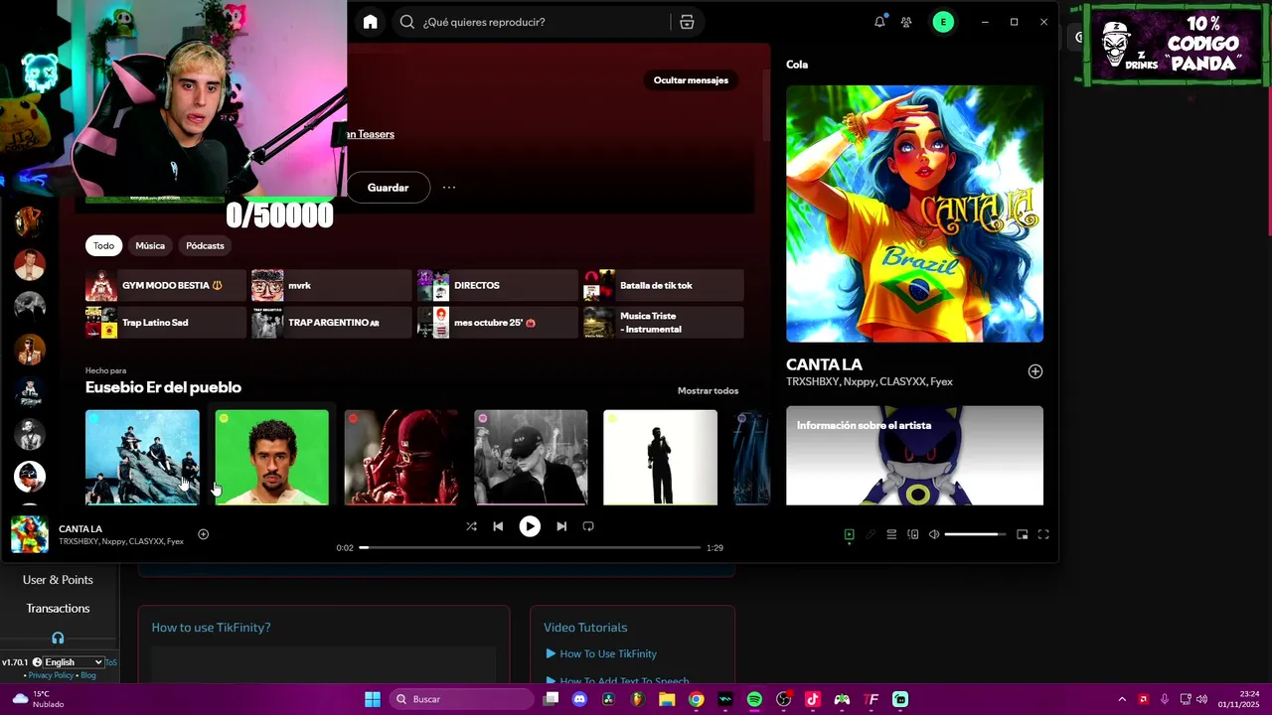
Task: Click the Mostrar todos link
Action: coord(708,391)
